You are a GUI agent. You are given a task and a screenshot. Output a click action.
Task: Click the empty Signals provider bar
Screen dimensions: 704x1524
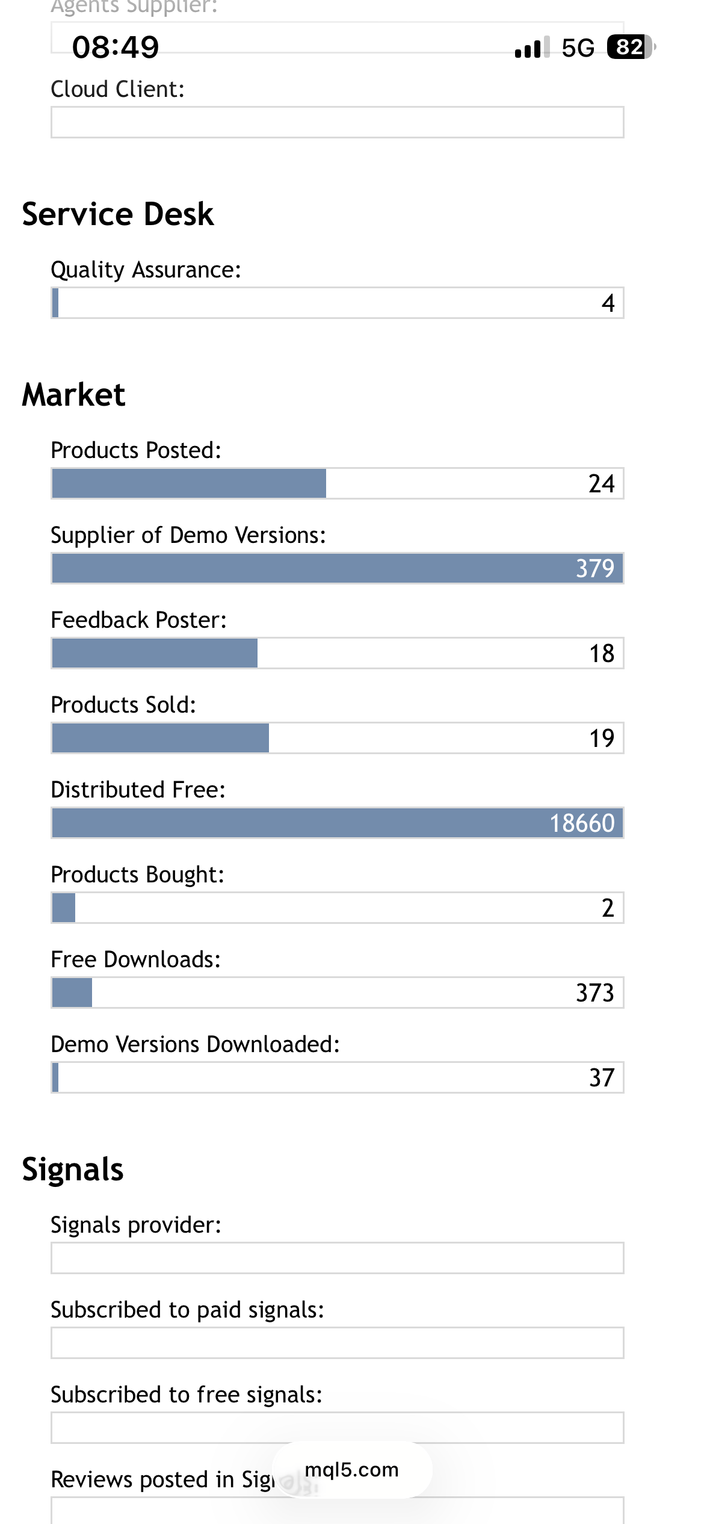[x=337, y=1258]
